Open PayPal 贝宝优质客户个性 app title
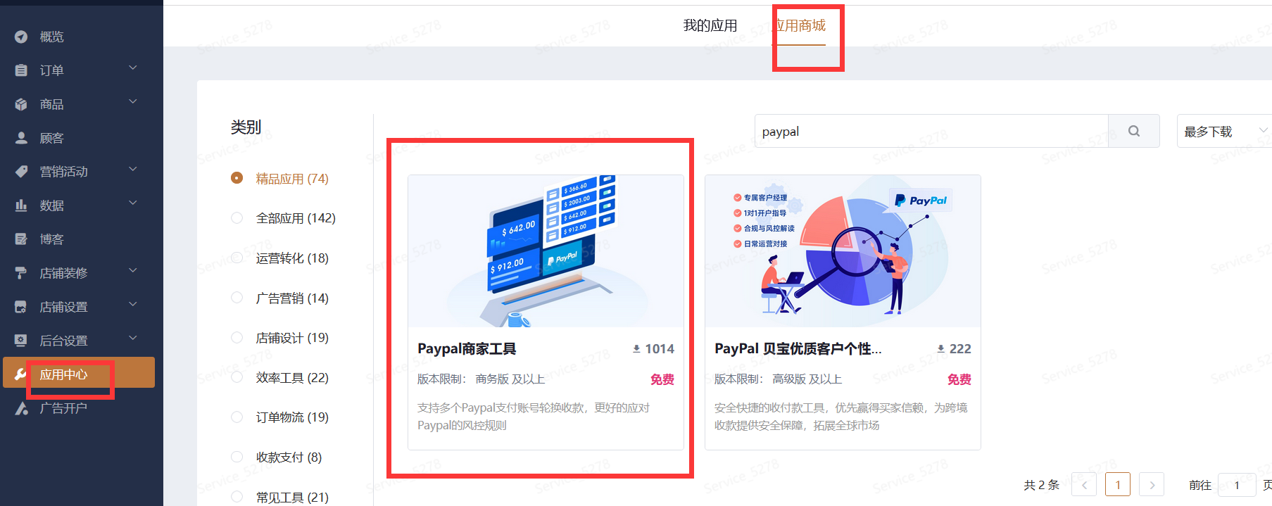The width and height of the screenshot is (1272, 506). point(798,348)
